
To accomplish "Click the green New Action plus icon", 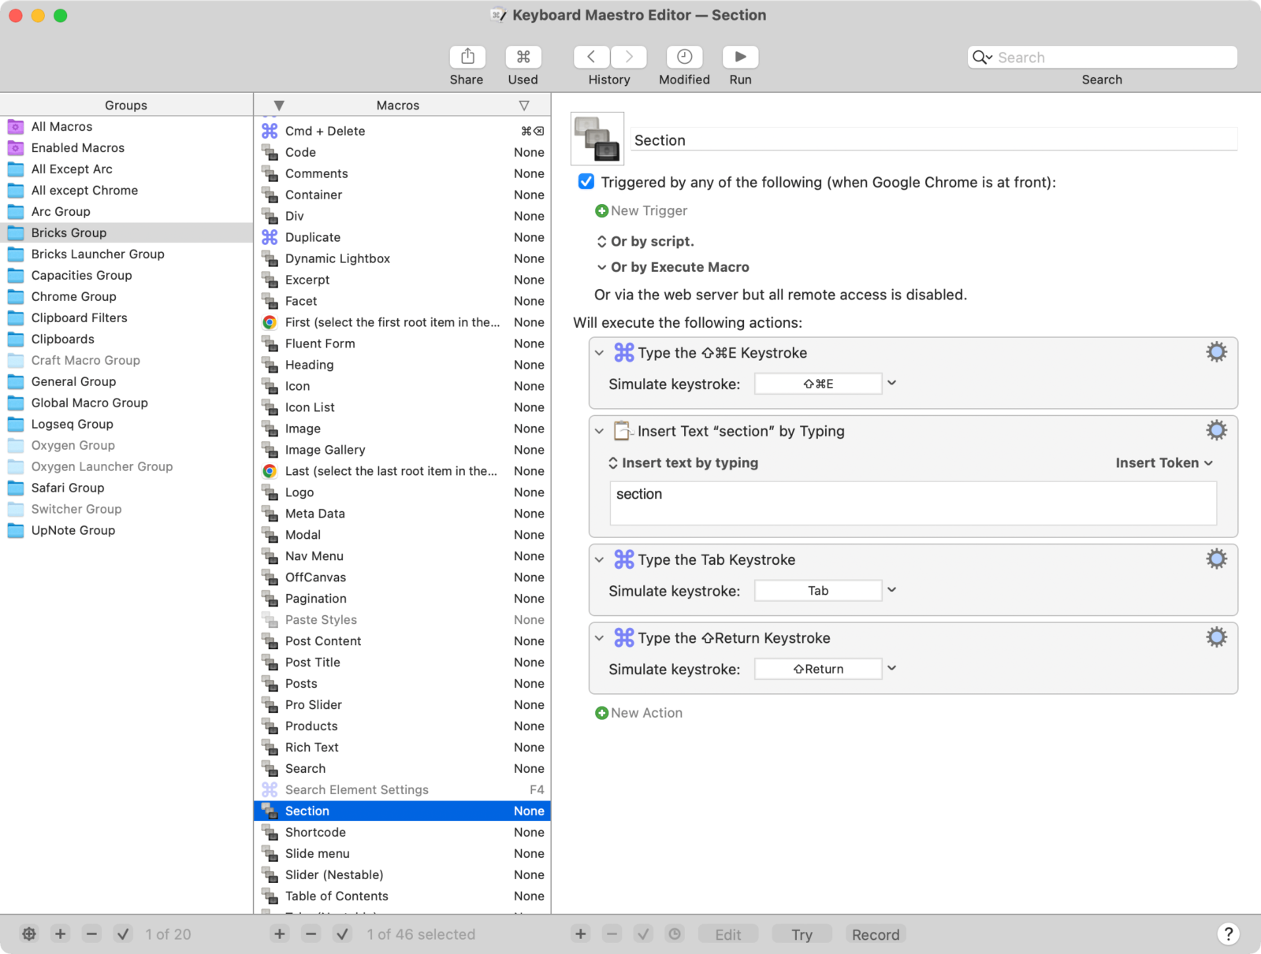I will click(x=601, y=713).
